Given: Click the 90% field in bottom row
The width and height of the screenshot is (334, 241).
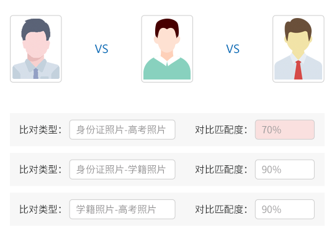Looking at the screenshot, I should point(285,209).
